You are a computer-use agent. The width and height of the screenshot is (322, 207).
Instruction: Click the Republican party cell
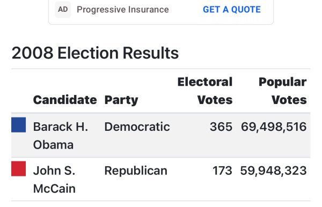(136, 171)
